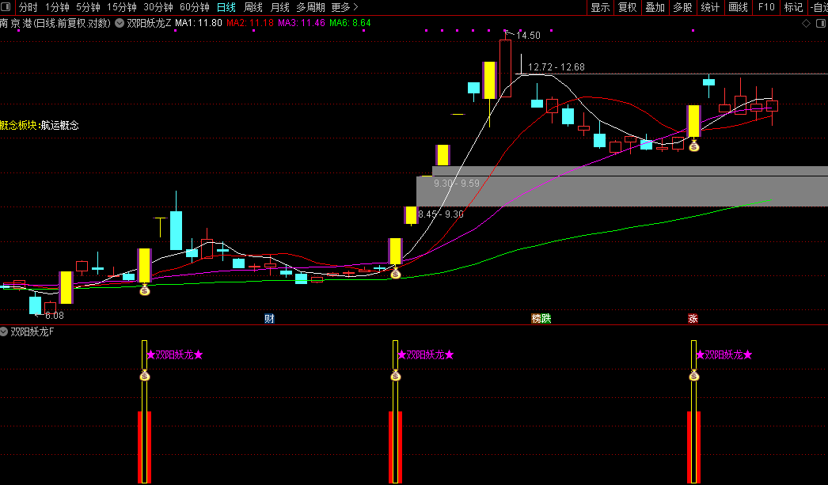Click the red 涨 marker on the time axis
This screenshot has height=485, width=828.
[693, 318]
